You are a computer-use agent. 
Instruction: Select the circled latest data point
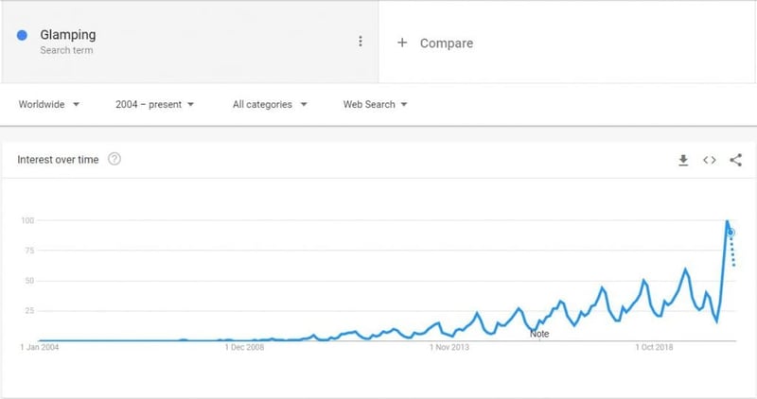pos(731,233)
